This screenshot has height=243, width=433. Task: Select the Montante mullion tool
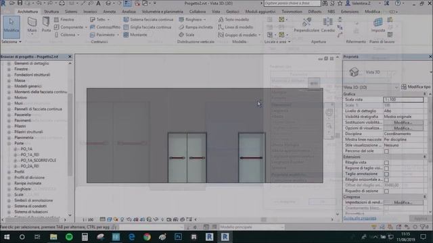tap(135, 34)
